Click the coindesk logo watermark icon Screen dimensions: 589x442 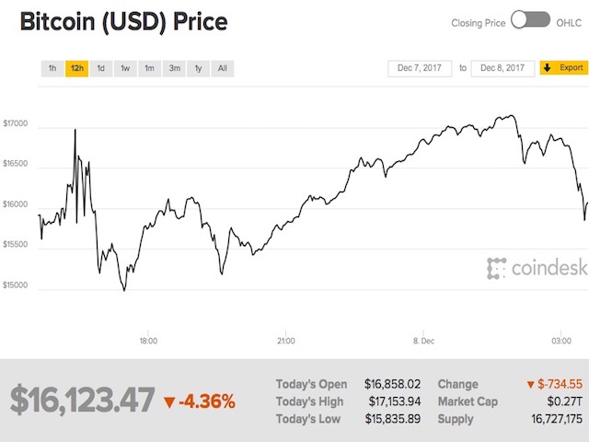click(497, 268)
